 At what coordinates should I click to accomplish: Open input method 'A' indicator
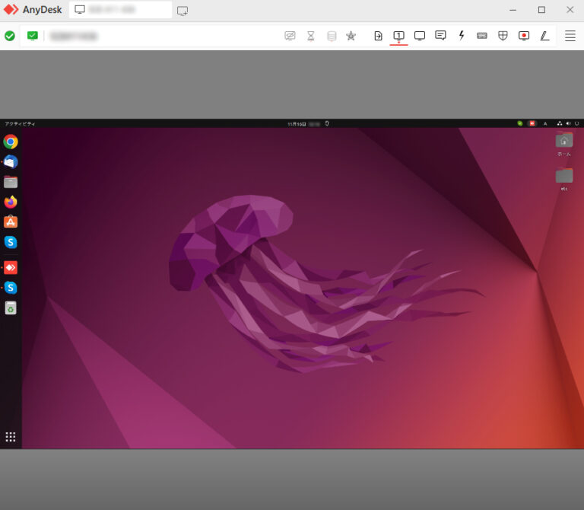545,124
